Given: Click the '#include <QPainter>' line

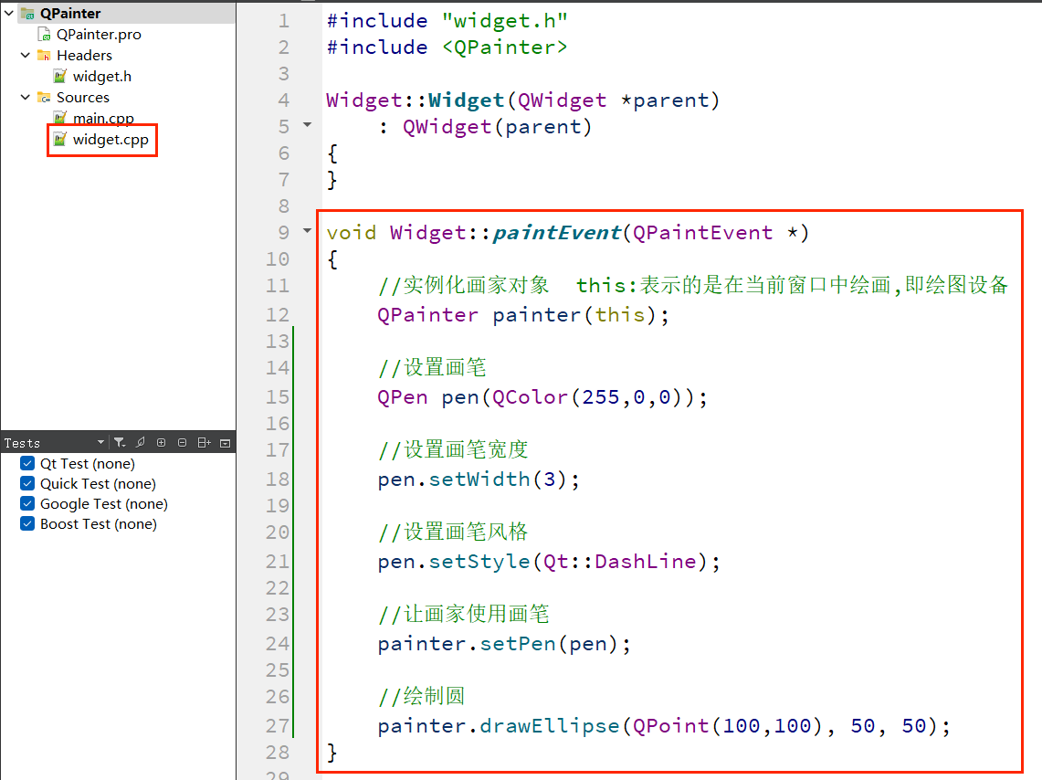Looking at the screenshot, I should pos(447,47).
